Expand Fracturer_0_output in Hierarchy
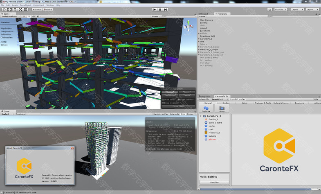 (199, 50)
